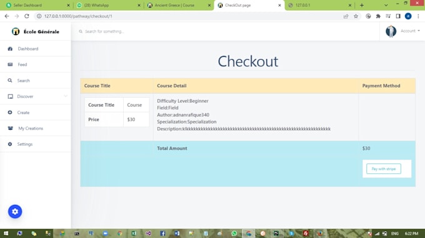This screenshot has height=238, width=425.
Task: Open the tab search chevron
Action: click(386, 5)
